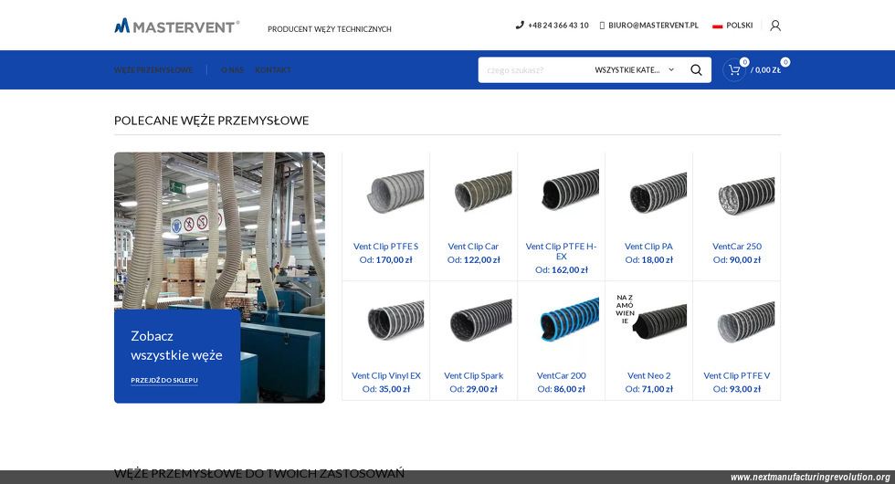Open the O NAS menu item
The image size is (895, 484).
pyautogui.click(x=232, y=69)
